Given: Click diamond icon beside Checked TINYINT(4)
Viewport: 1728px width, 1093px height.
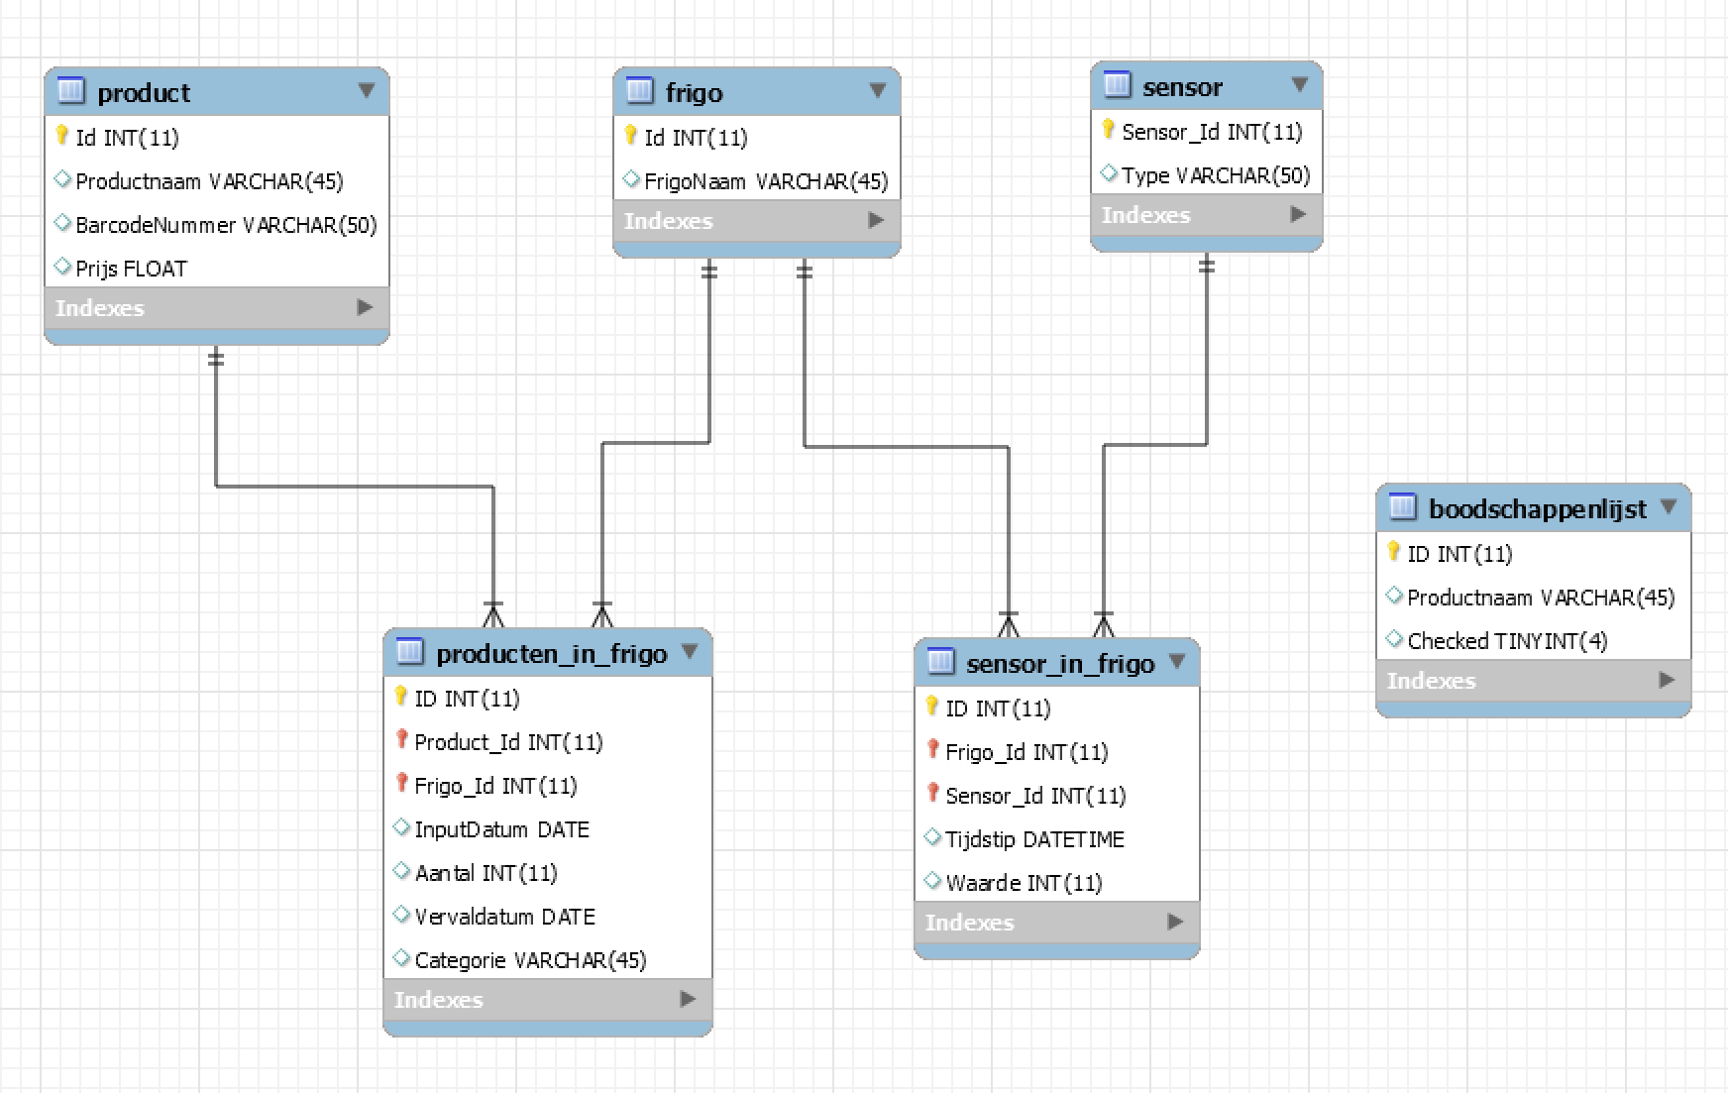Looking at the screenshot, I should click(x=1394, y=639).
